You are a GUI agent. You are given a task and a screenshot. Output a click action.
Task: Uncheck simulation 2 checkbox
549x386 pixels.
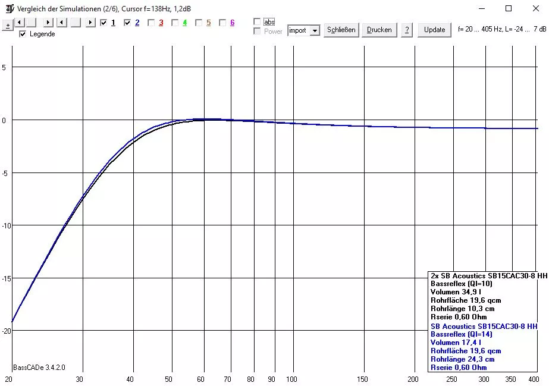[x=127, y=23]
